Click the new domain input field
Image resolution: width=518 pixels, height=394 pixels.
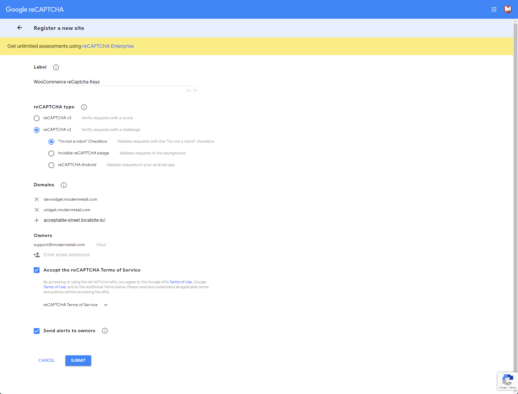click(x=120, y=220)
